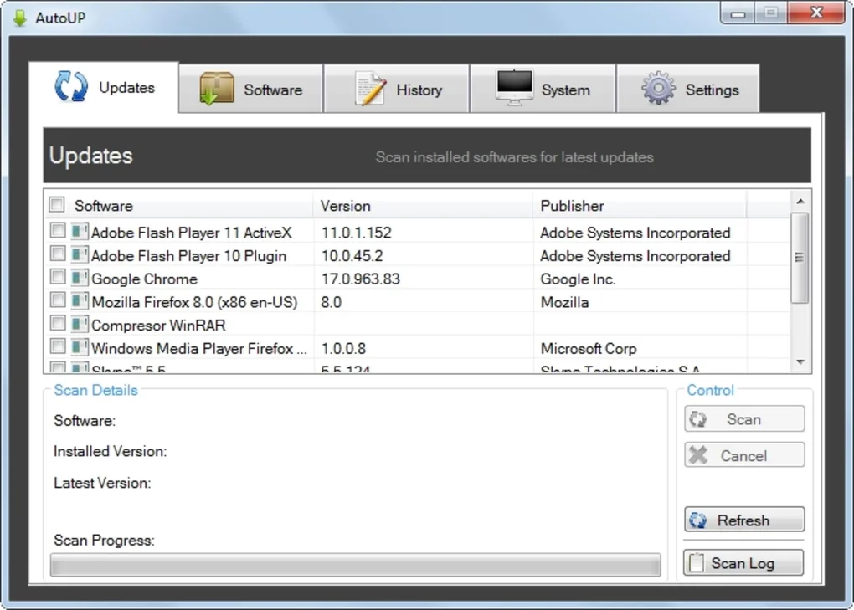
Task: Minimize the AutoUP window
Action: click(x=738, y=13)
